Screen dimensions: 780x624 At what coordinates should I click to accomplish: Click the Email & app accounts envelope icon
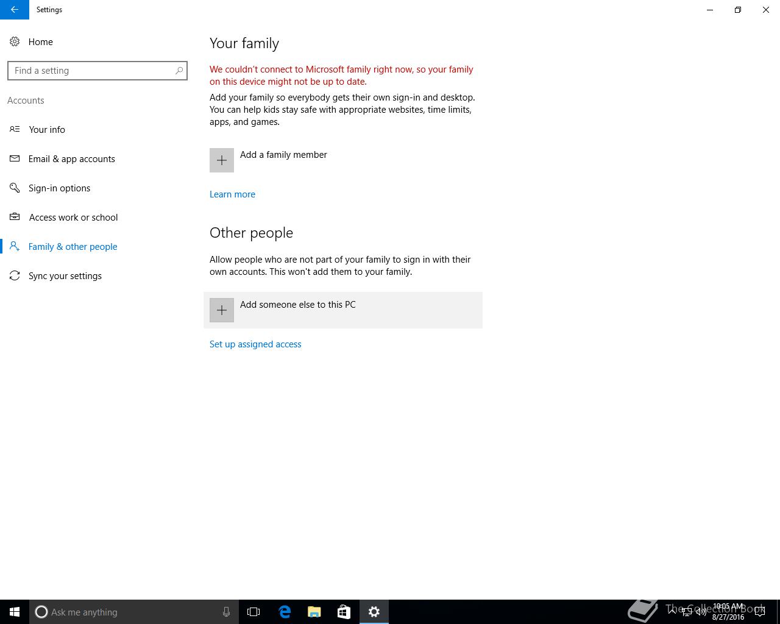click(15, 158)
